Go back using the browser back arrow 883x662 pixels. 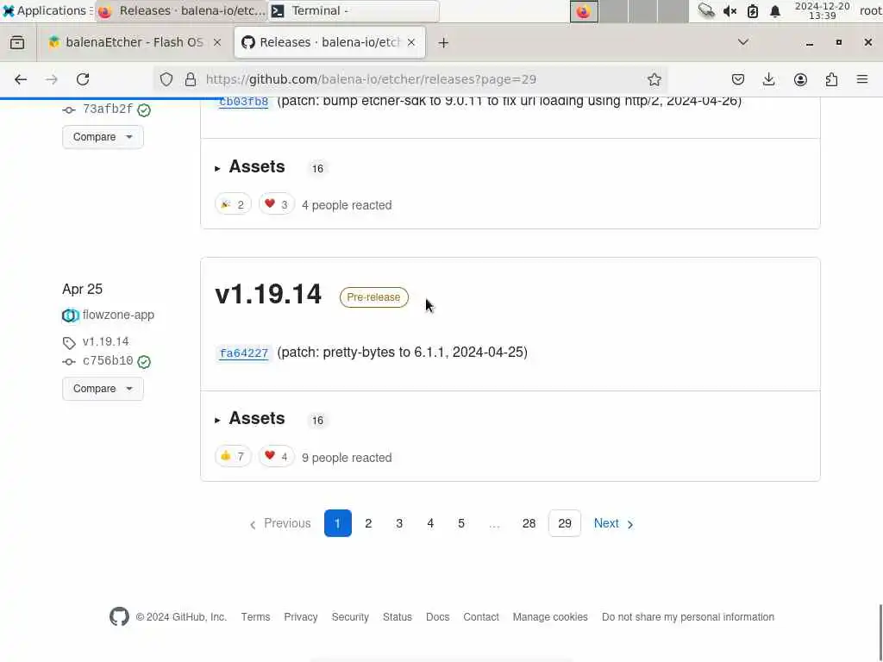click(x=21, y=79)
